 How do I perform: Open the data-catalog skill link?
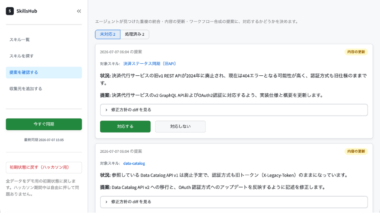pyautogui.click(x=134, y=164)
